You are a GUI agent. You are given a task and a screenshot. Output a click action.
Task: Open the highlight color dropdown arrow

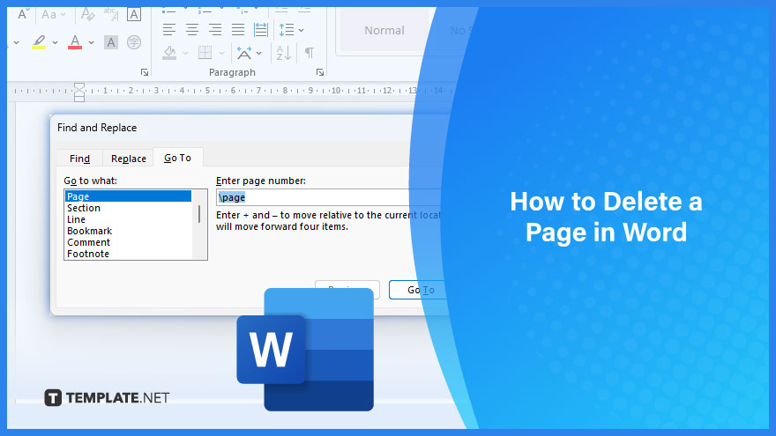[55, 42]
